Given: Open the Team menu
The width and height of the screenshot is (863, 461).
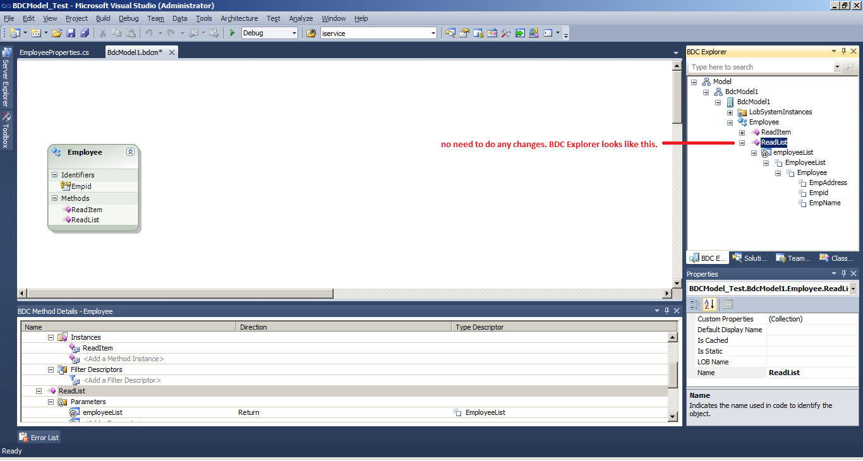Looking at the screenshot, I should [155, 18].
